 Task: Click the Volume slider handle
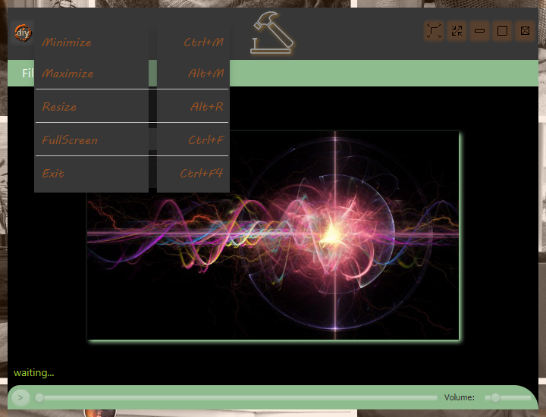[x=495, y=397]
